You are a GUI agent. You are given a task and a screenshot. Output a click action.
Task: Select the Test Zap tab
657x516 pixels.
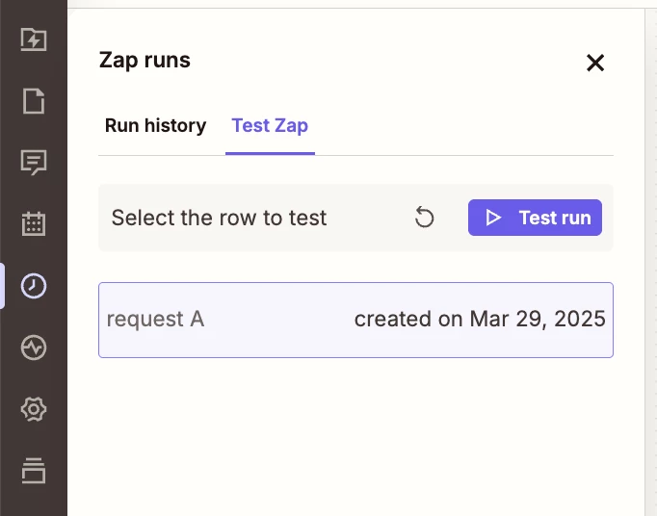(270, 125)
